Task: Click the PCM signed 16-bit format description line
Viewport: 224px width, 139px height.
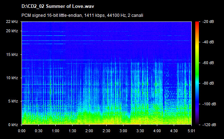Action: (x=82, y=15)
